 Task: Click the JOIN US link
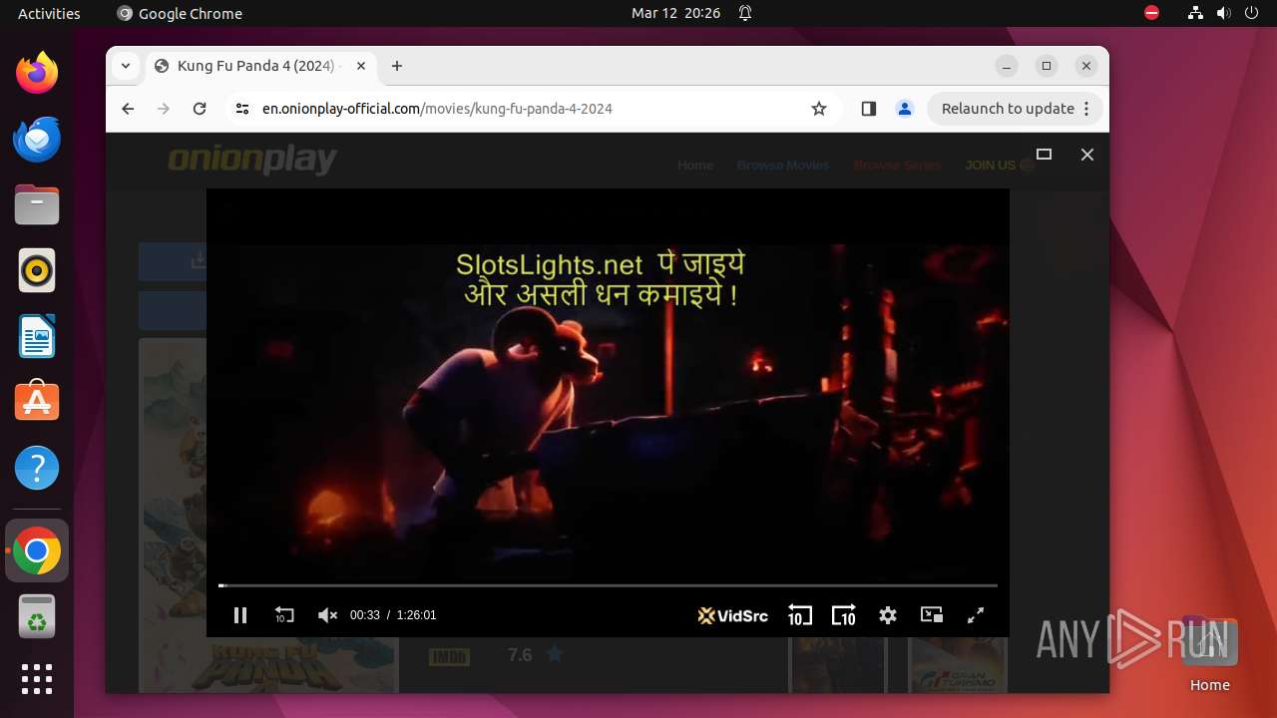pos(1000,165)
